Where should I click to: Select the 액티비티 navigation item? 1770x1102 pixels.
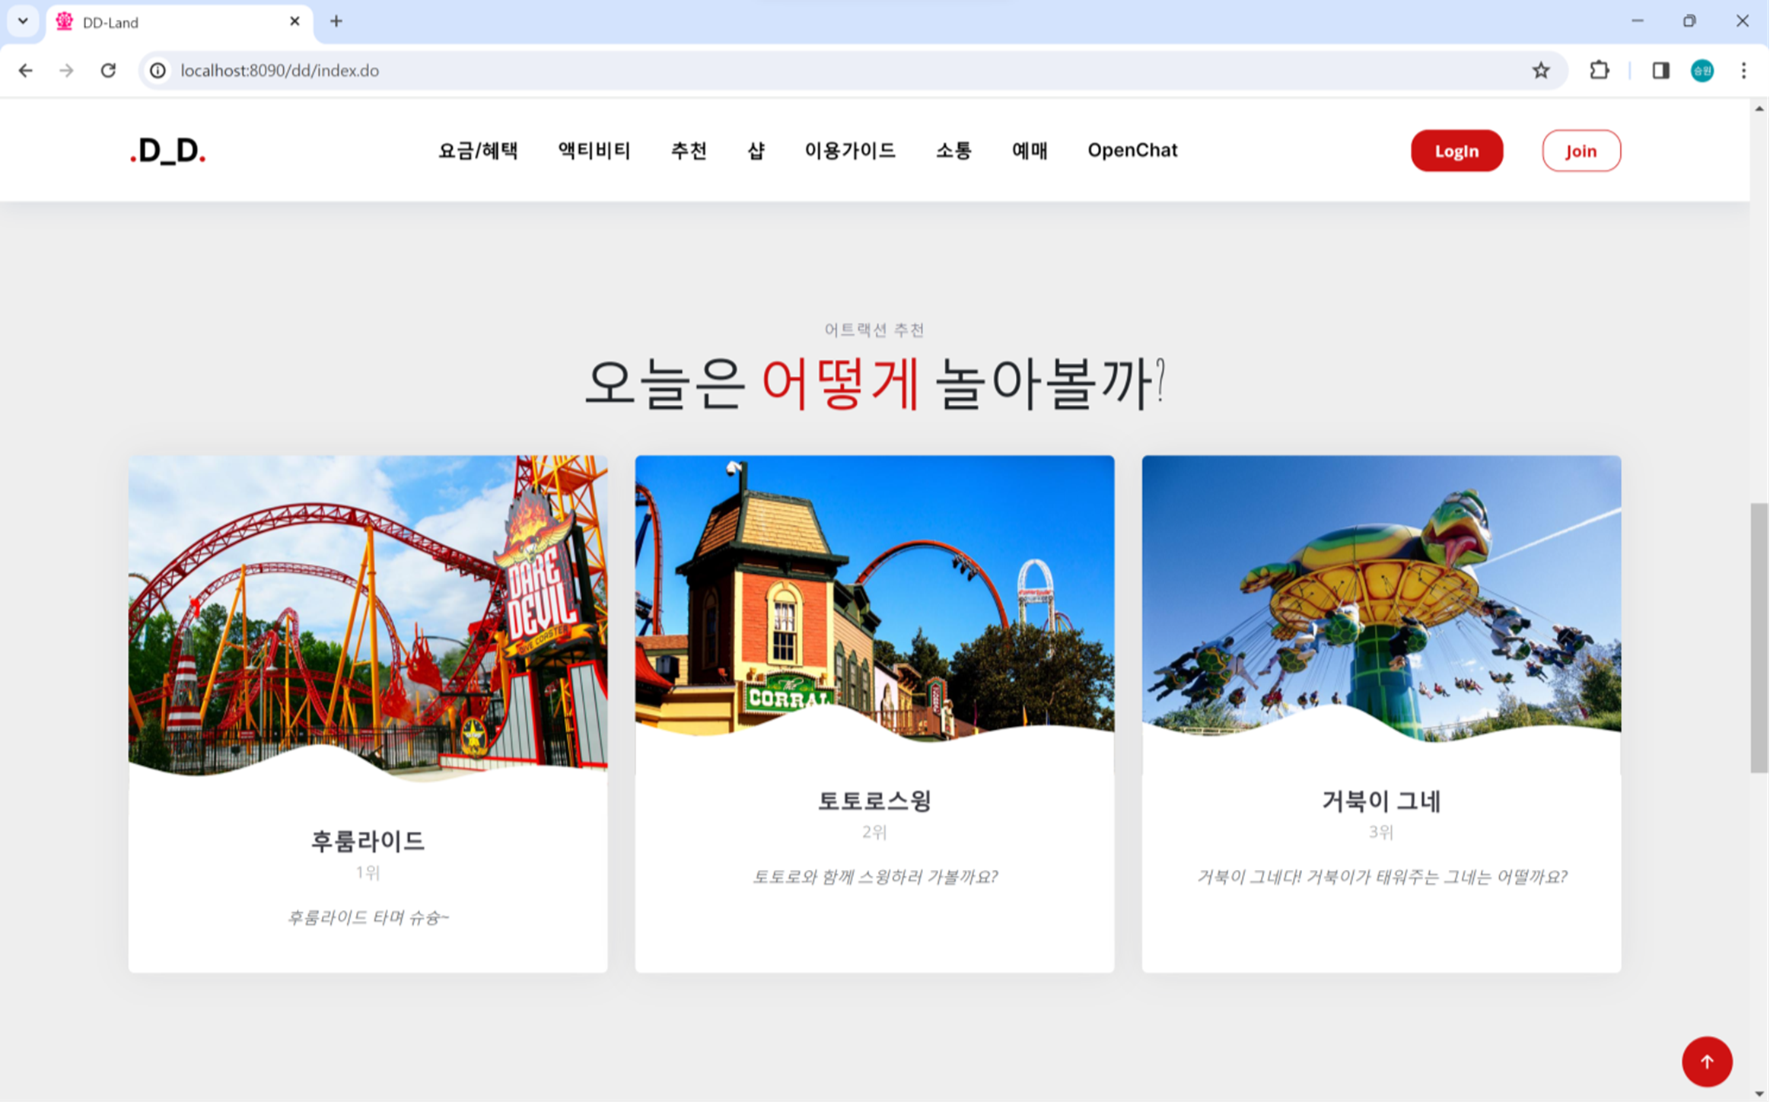[x=594, y=150]
